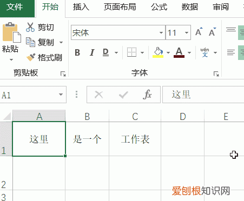
Task: Open the 剪贴板 dialog launcher
Action: (x=63, y=73)
